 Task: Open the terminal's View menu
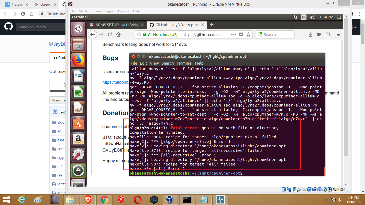(x=154, y=63)
